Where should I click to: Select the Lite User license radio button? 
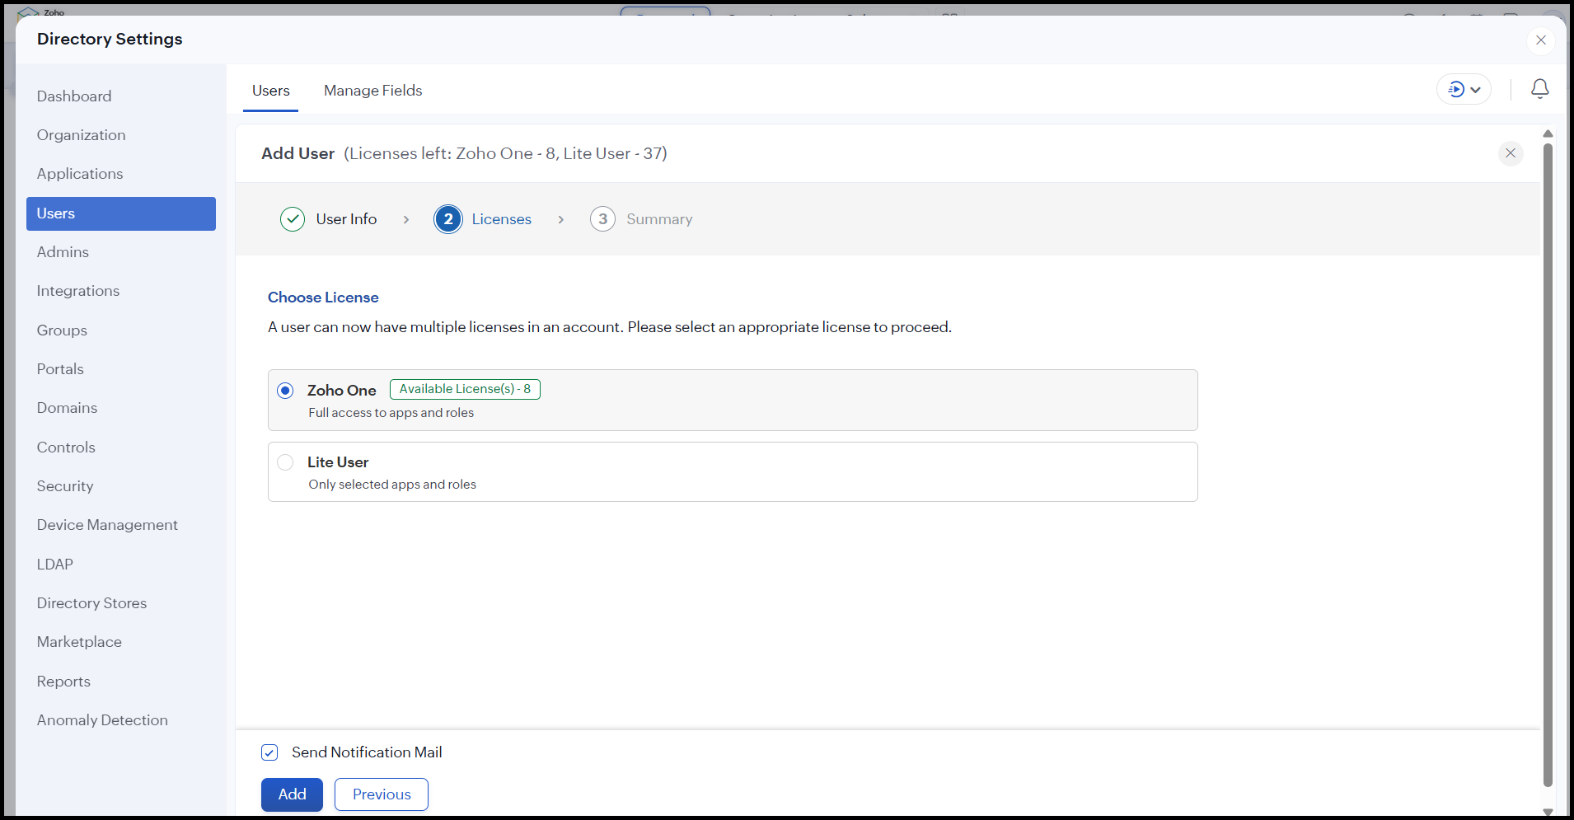[x=285, y=462]
